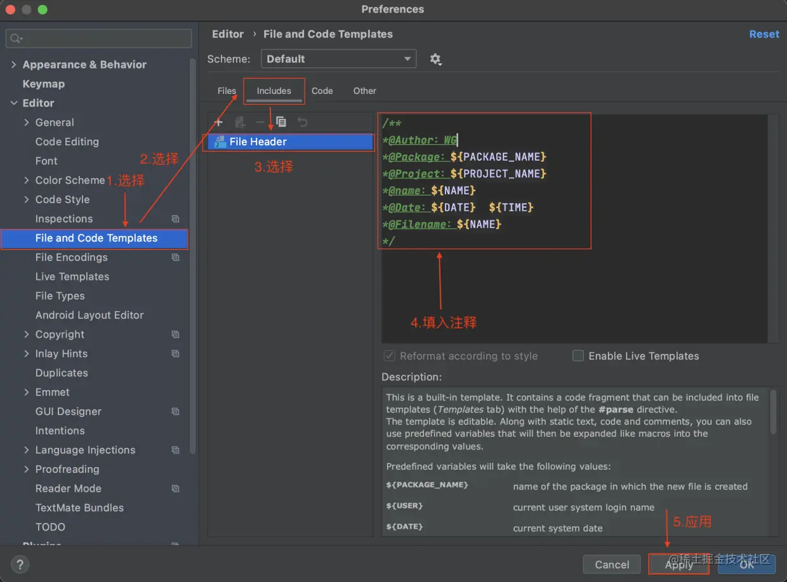This screenshot has width=787, height=582.
Task: Click the Cancel button
Action: click(x=612, y=564)
